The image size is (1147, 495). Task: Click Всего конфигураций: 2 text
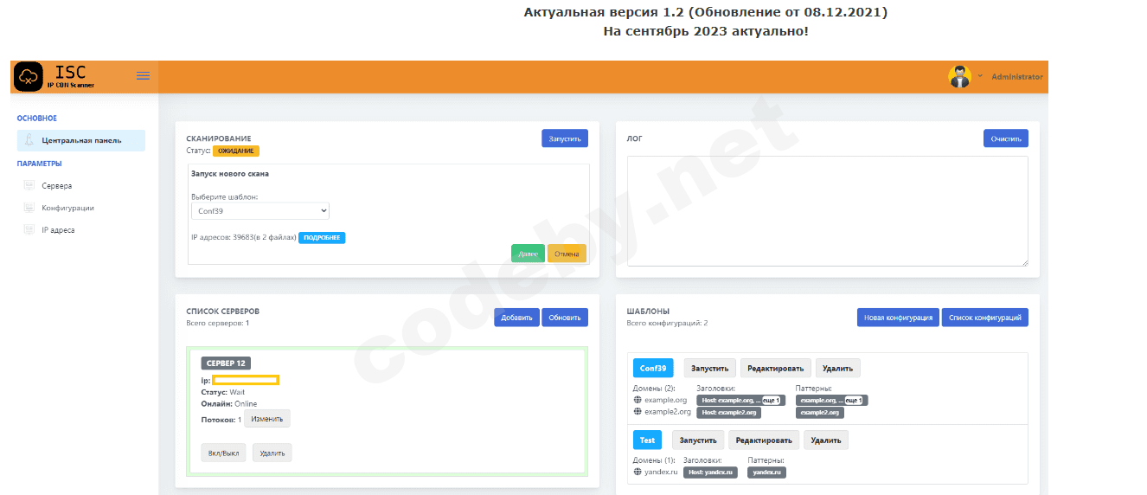click(667, 323)
